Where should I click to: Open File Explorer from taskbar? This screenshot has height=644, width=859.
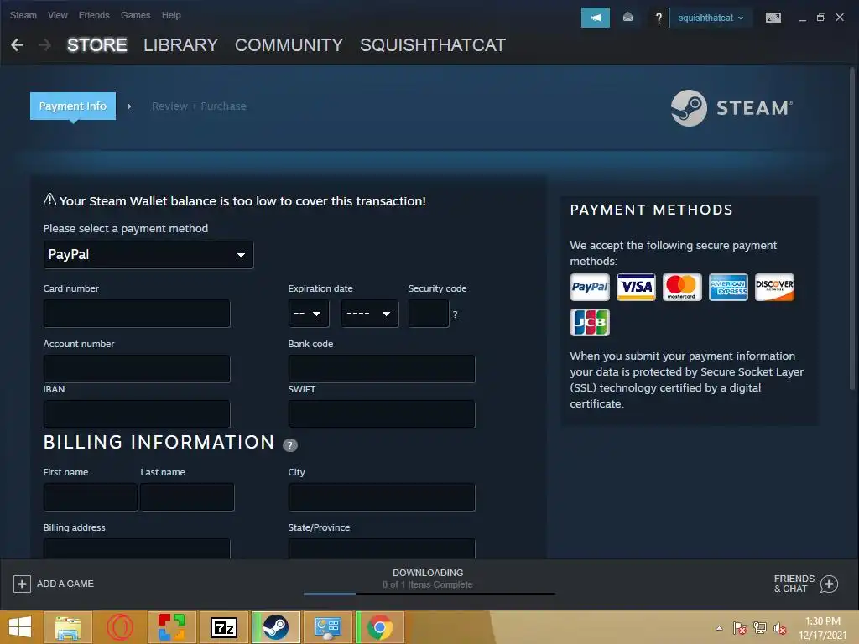[x=67, y=627]
